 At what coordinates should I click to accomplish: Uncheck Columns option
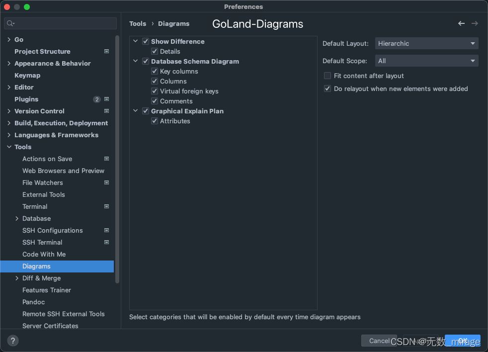tap(155, 81)
